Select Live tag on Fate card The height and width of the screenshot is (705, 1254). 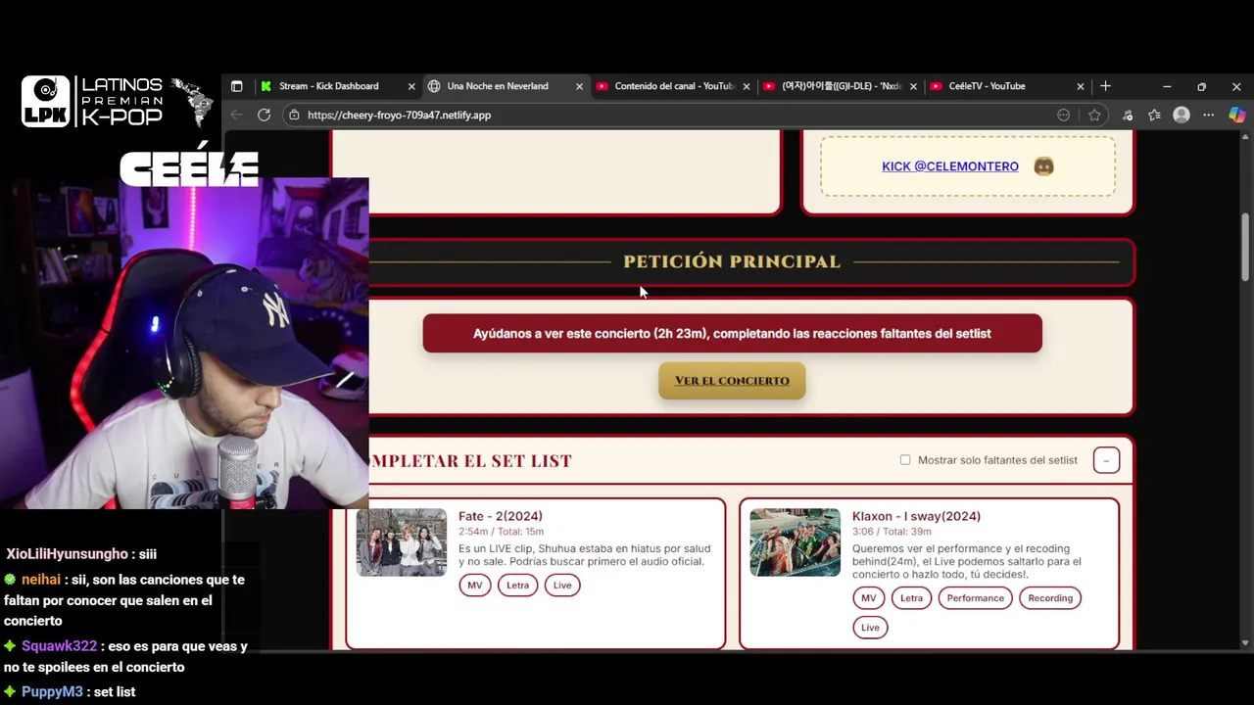tap(562, 586)
